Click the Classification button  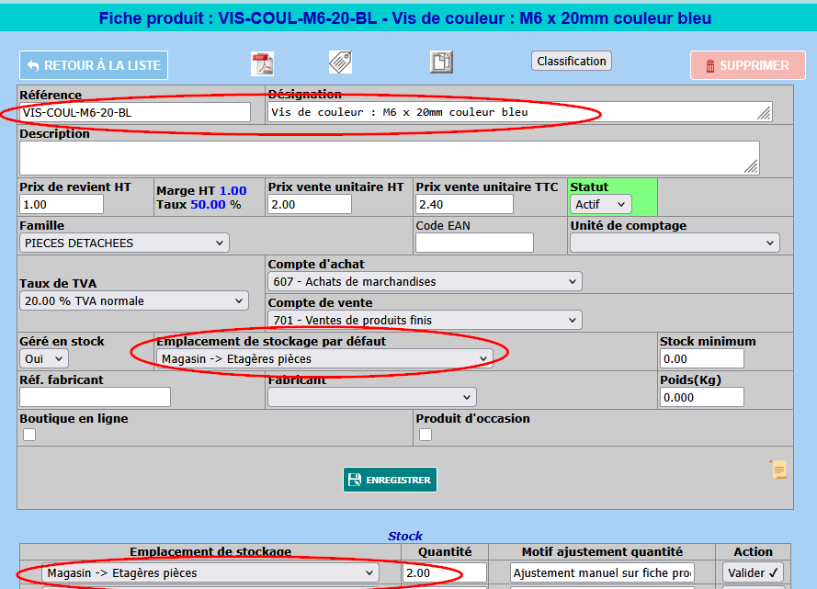tap(572, 61)
